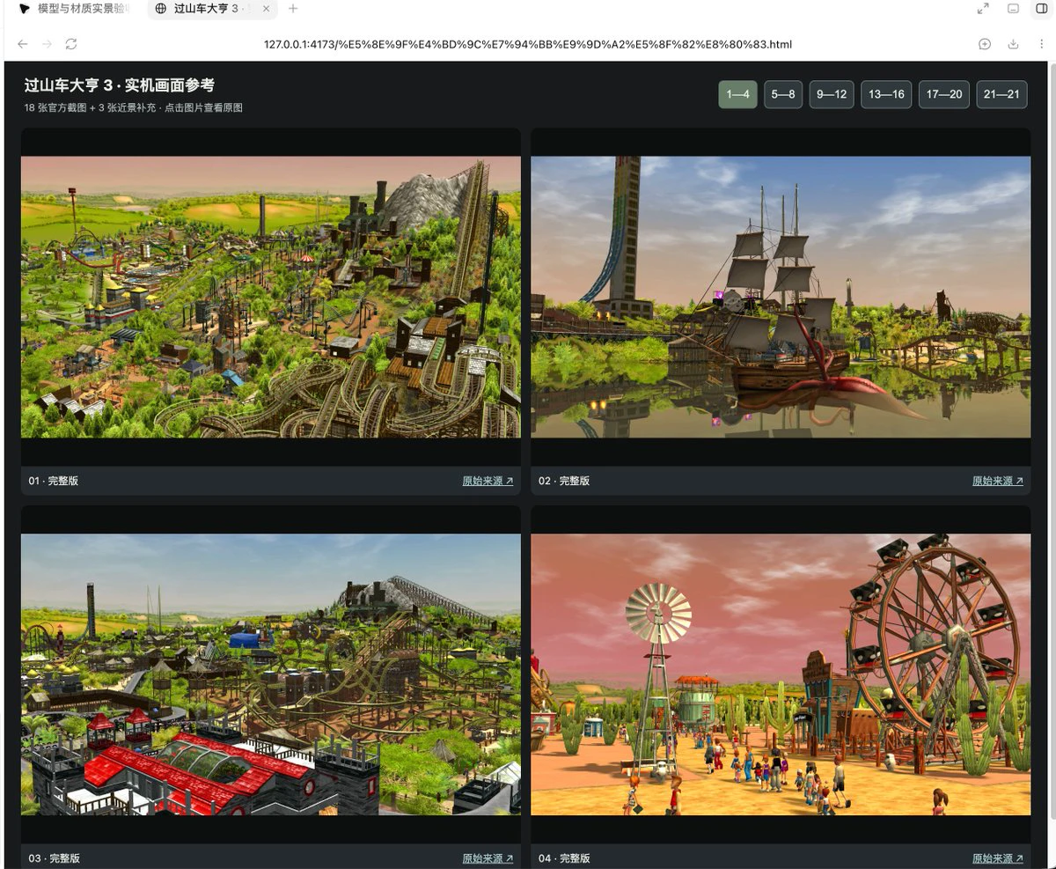The width and height of the screenshot is (1056, 869).
Task: Click the rounded rectangle icon in the title bar
Action: point(1013,9)
